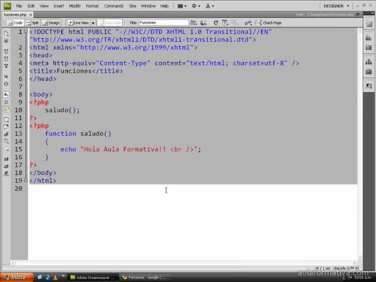376x282 pixels.
Task: Open the Site dropdown in the menu bar
Action: click(210, 6)
